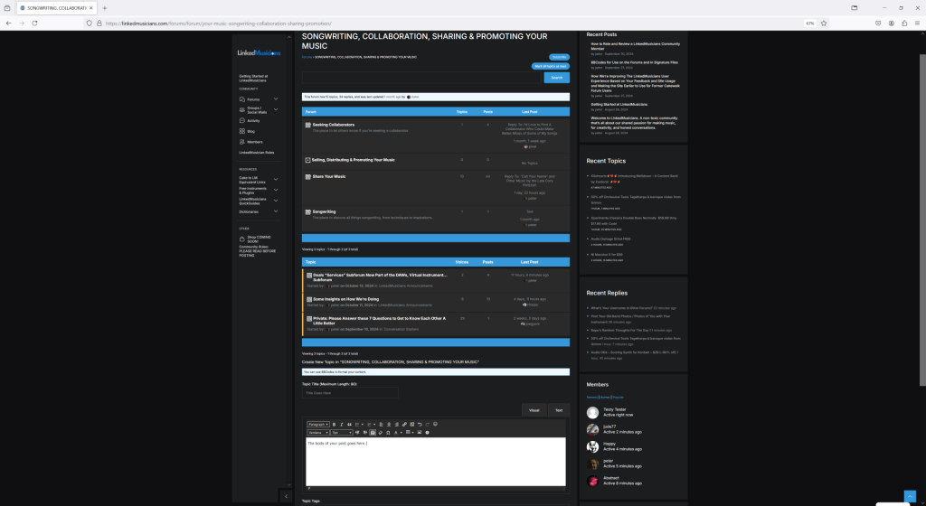Click the Bold icon in the post editor

tap(334, 425)
